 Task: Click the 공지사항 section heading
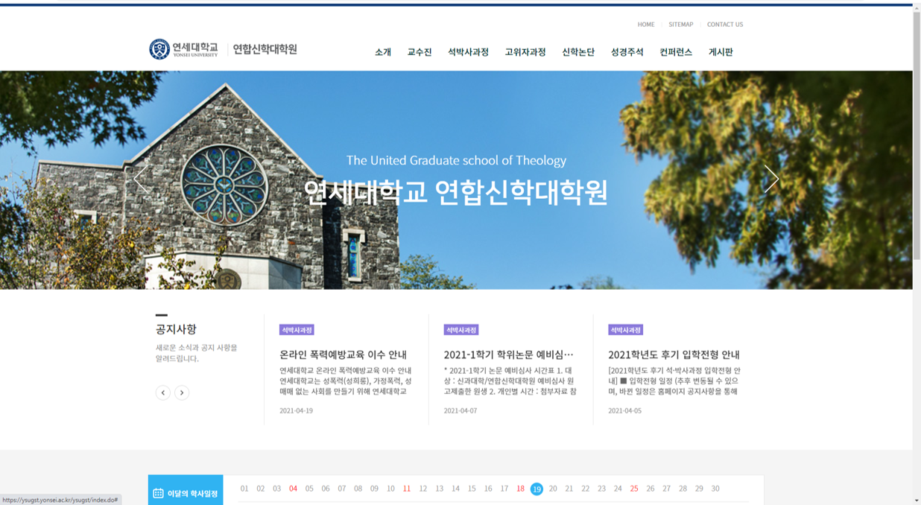(176, 328)
